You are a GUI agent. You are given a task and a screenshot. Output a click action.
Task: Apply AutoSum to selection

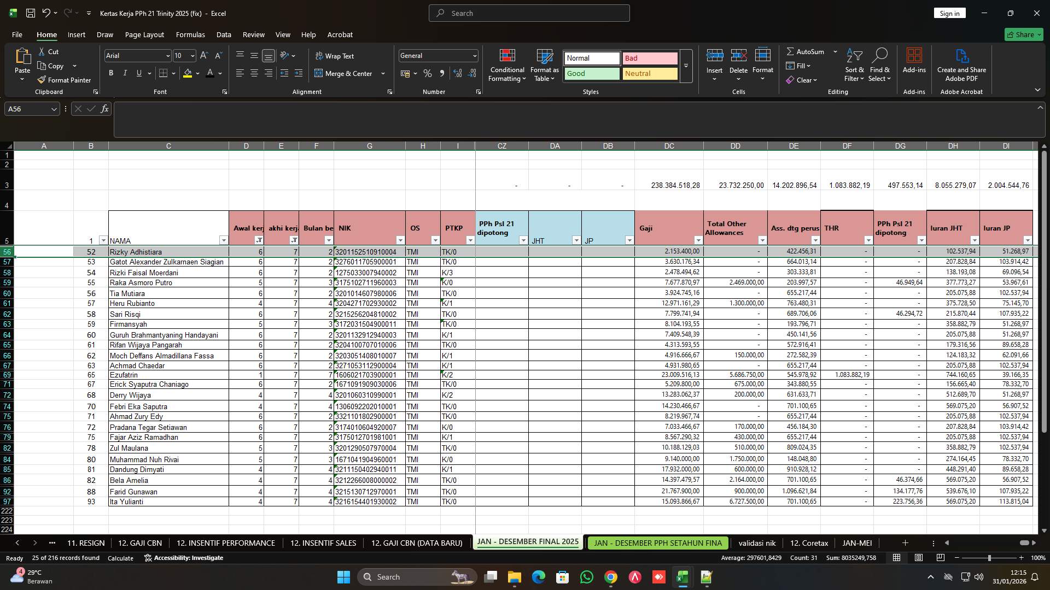pyautogui.click(x=808, y=51)
